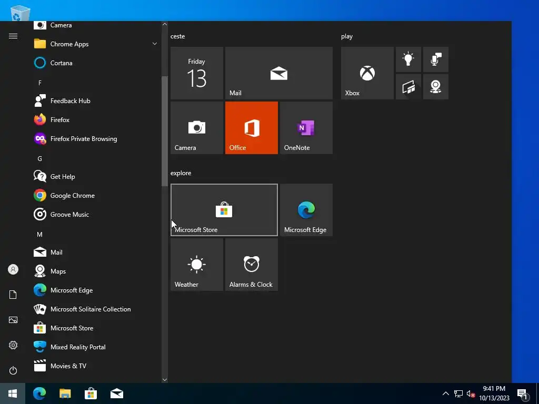Select the 'play' tile group header
Viewport: 539px width, 404px height.
coord(347,36)
